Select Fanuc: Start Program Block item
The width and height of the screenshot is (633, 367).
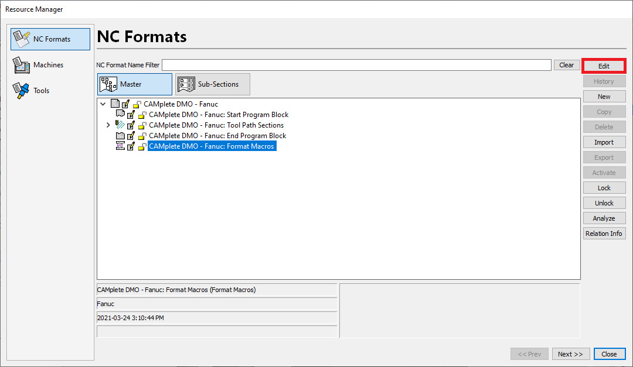pos(219,115)
